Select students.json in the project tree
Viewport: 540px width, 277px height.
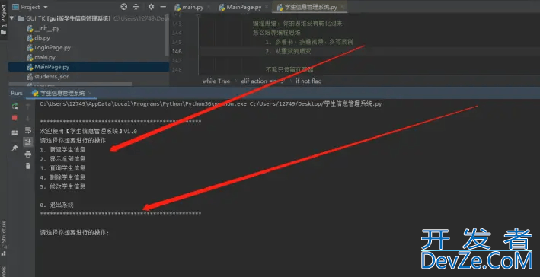point(48,76)
